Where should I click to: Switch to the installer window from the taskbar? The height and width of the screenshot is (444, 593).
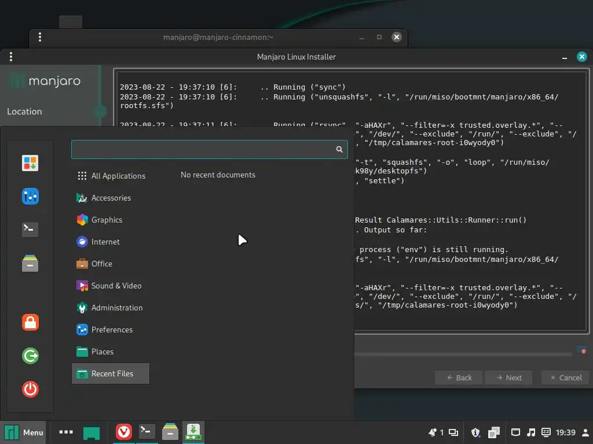pyautogui.click(x=193, y=431)
